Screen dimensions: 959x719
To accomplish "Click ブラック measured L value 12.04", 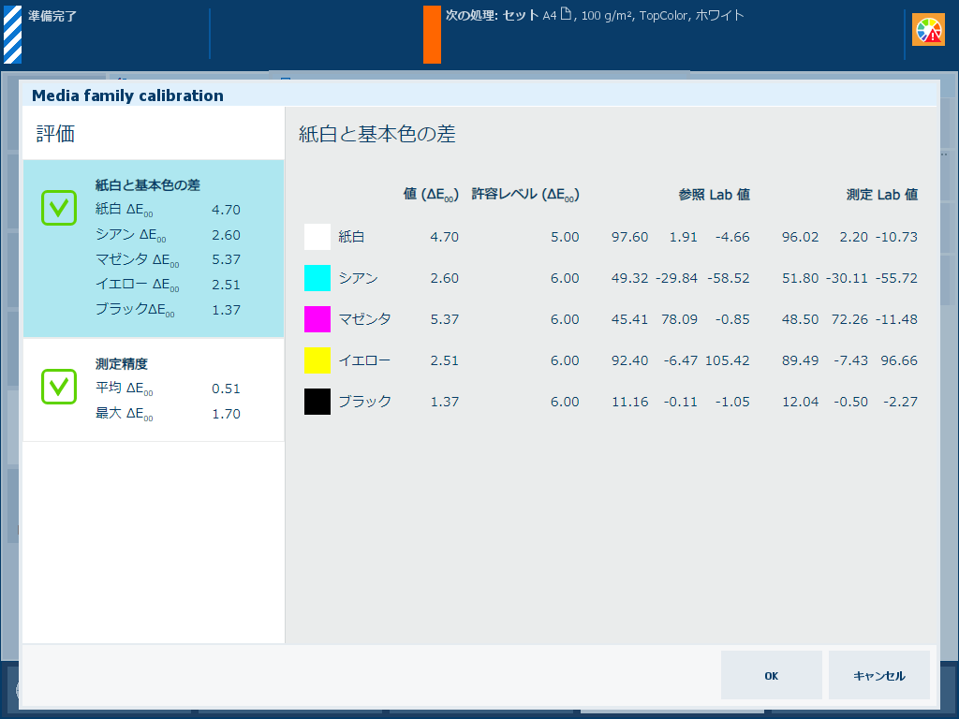I will coord(800,402).
